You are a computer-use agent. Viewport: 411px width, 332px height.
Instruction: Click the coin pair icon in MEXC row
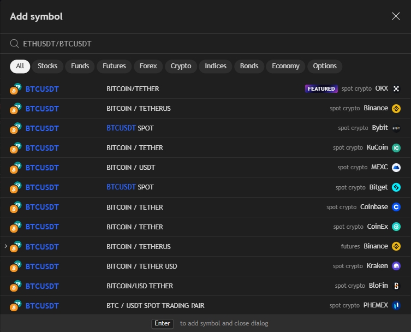15,167
